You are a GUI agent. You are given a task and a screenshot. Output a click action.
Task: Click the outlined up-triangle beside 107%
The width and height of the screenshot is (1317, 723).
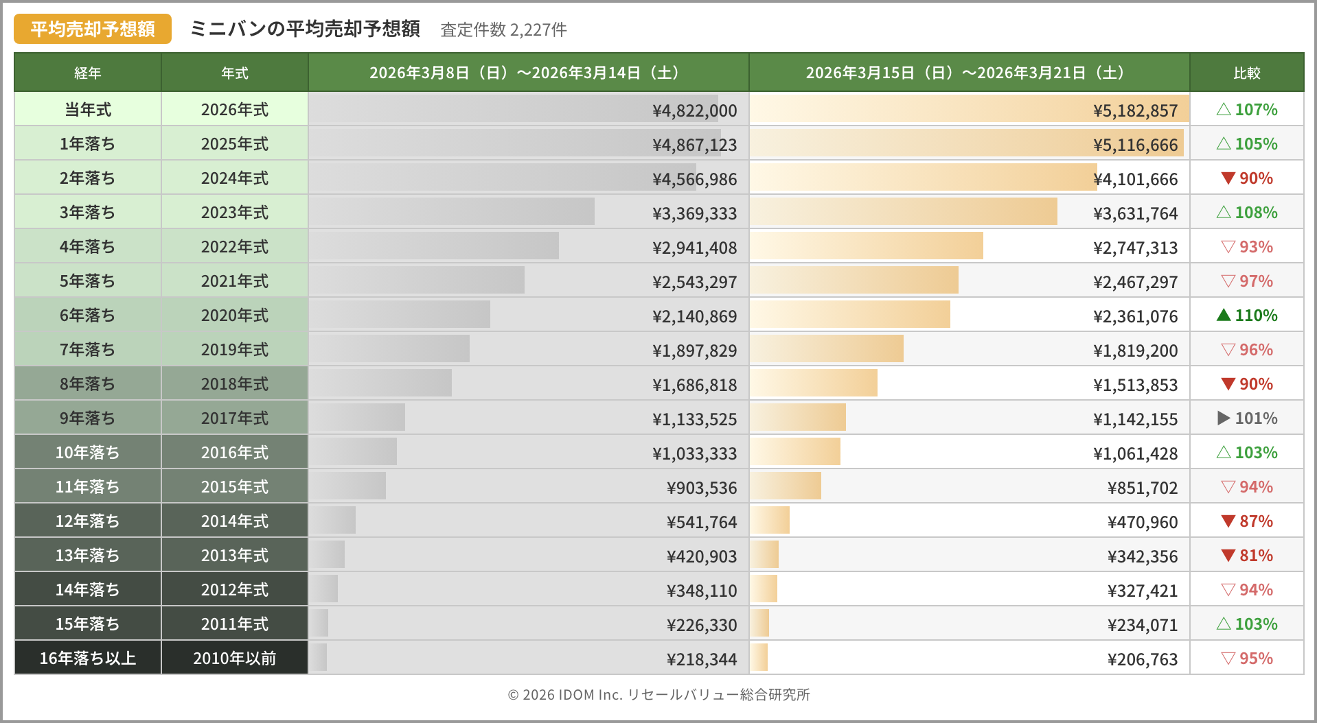[1223, 109]
